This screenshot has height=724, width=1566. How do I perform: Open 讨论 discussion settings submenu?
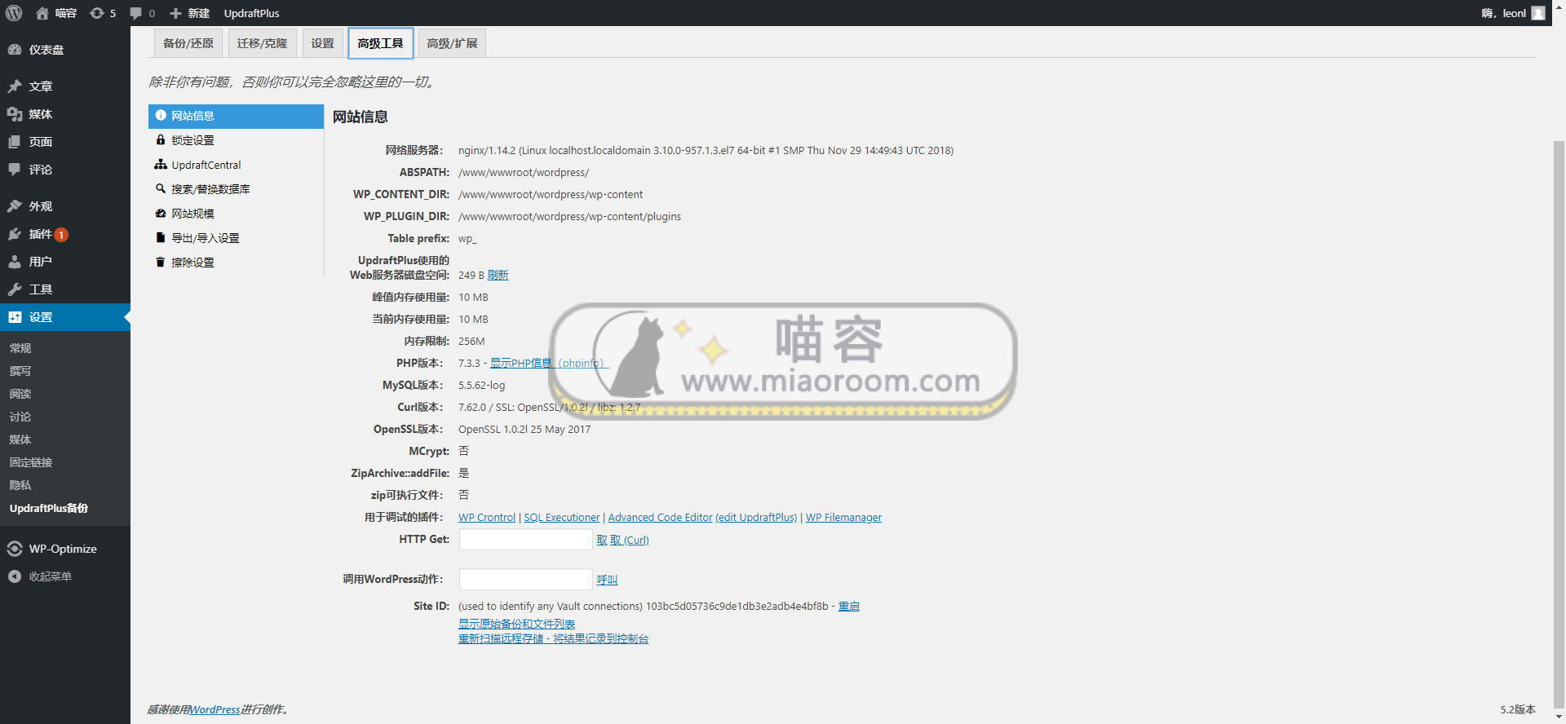(x=20, y=417)
